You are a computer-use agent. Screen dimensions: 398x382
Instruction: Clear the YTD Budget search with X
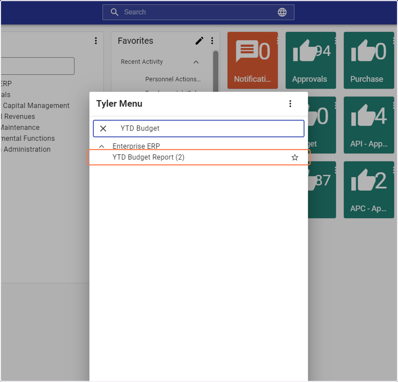point(103,129)
